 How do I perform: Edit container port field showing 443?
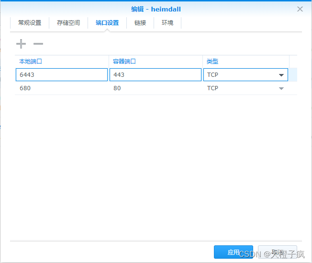156,74
